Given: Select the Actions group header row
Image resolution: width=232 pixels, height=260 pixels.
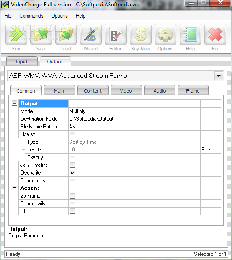Looking at the screenshot, I should (x=119, y=188).
